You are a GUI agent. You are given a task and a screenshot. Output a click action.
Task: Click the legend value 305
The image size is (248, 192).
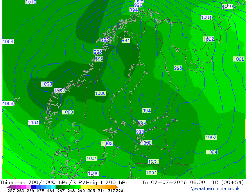click(91, 190)
